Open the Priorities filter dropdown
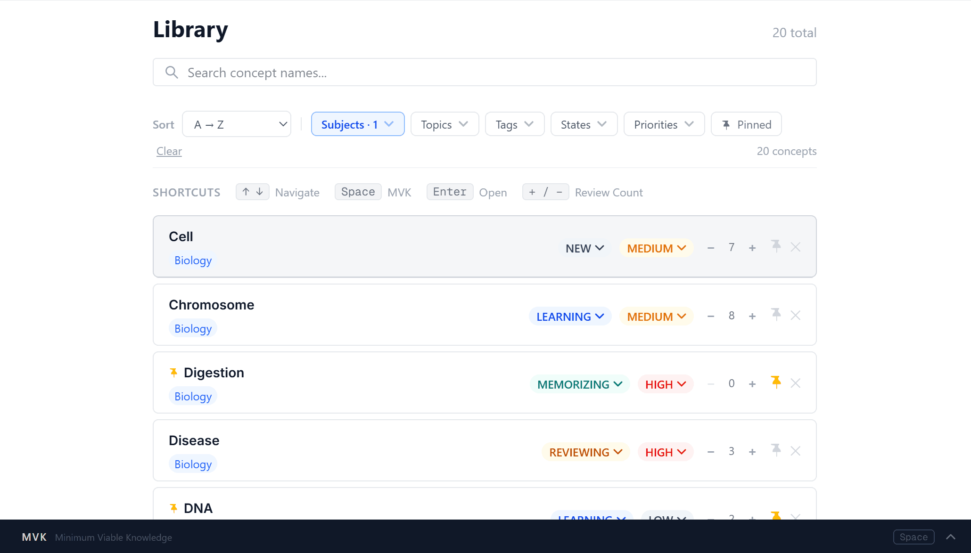 tap(664, 124)
